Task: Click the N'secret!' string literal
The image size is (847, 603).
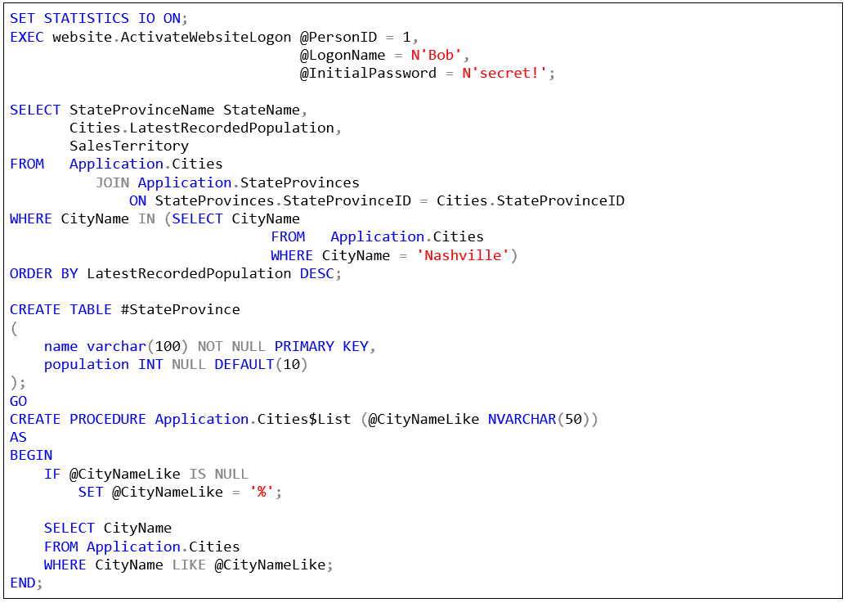Action: pyautogui.click(x=504, y=73)
